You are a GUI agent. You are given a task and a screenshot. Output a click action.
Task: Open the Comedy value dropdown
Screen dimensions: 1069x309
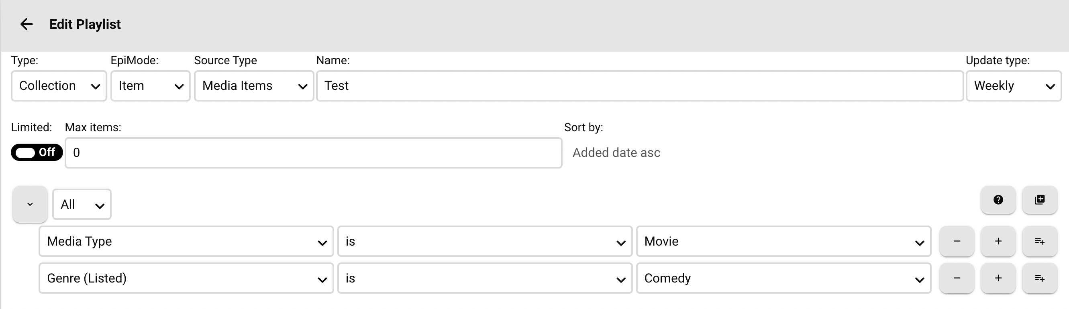click(783, 278)
